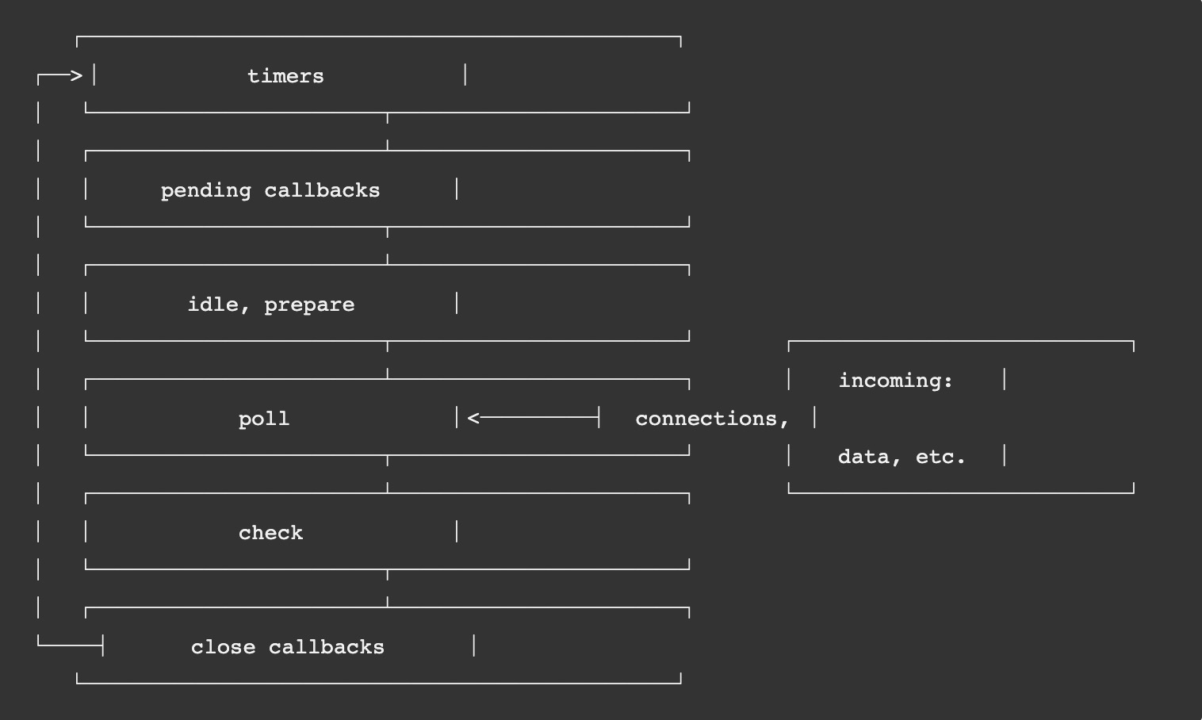
Task: Select the check phase label
Action: 270,533
